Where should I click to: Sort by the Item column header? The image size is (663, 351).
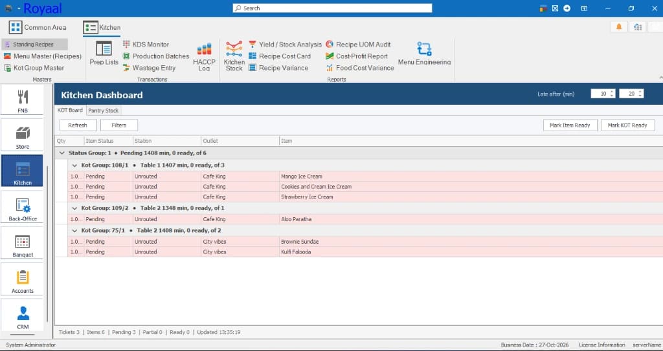pyautogui.click(x=471, y=141)
